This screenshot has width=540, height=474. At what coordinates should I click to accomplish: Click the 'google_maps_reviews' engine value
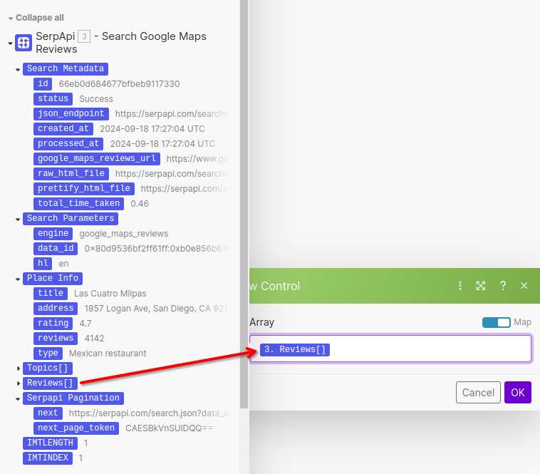point(124,234)
